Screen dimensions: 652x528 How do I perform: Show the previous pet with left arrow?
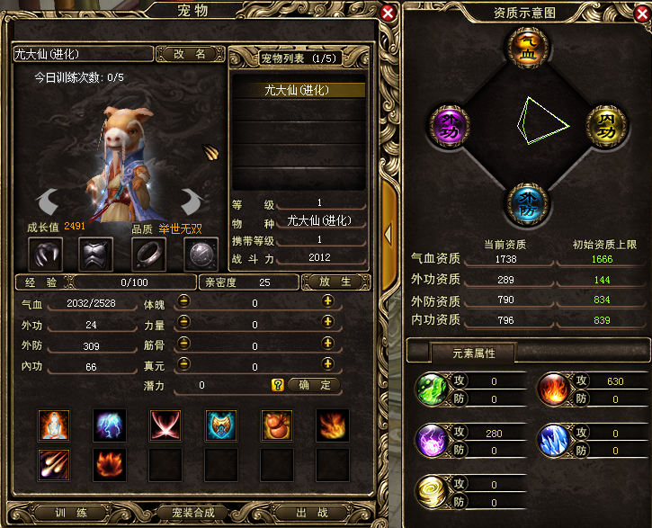[x=48, y=201]
